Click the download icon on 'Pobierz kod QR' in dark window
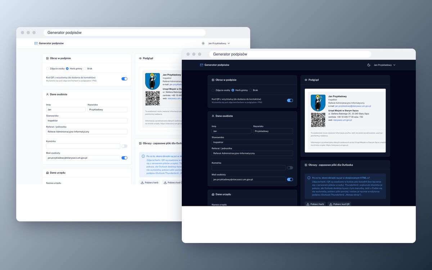This screenshot has height=270, width=432. click(331, 204)
